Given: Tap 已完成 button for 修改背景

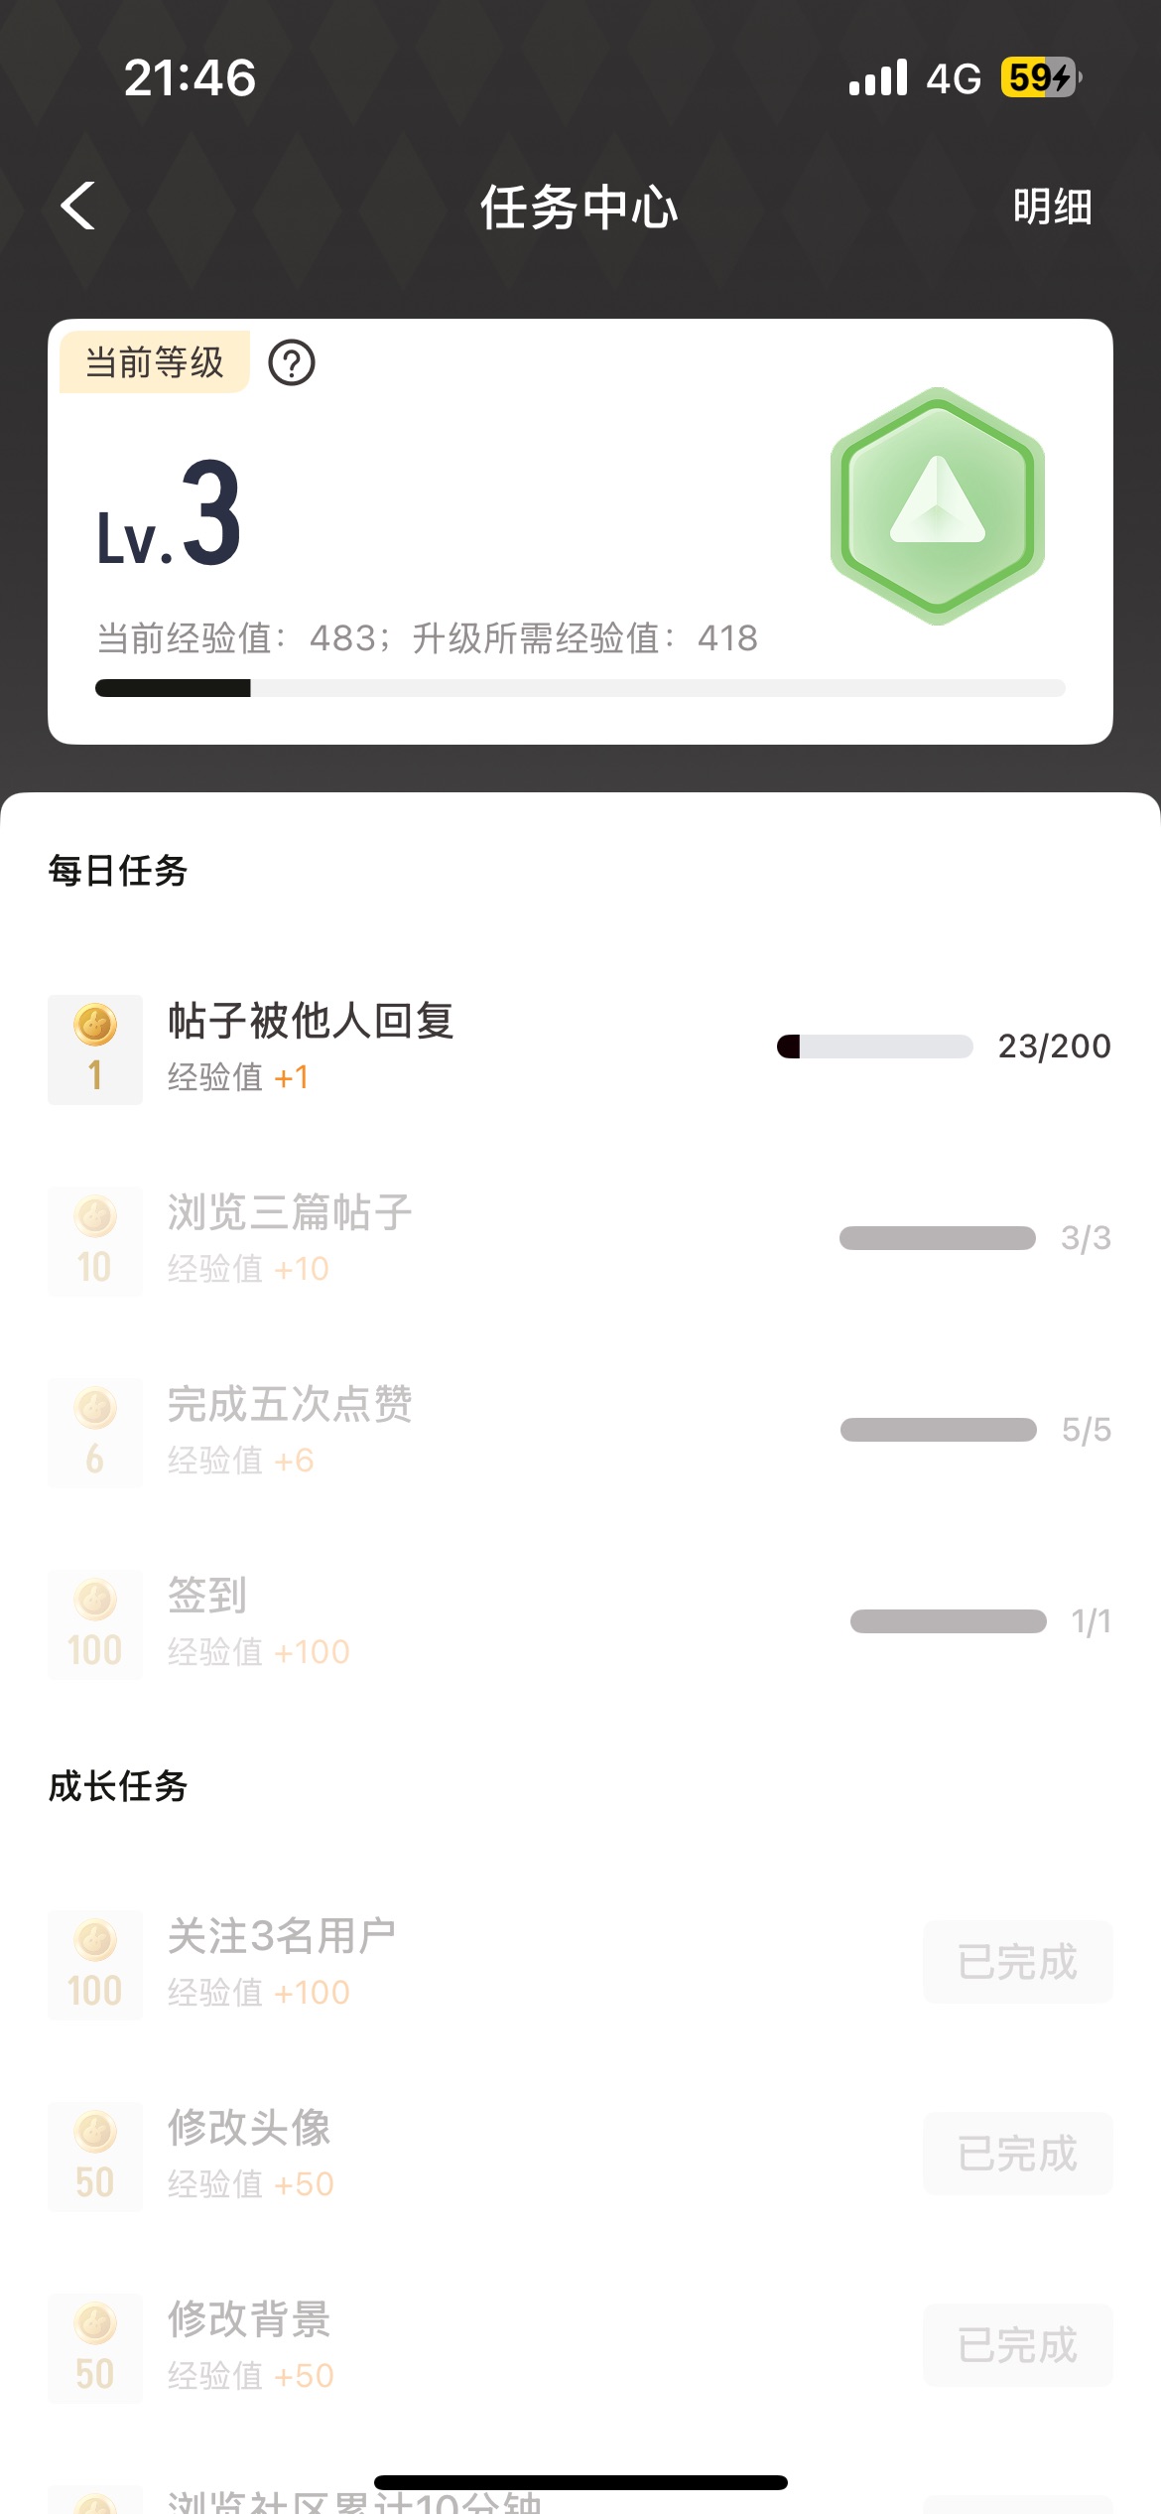Looking at the screenshot, I should (x=1017, y=2346).
